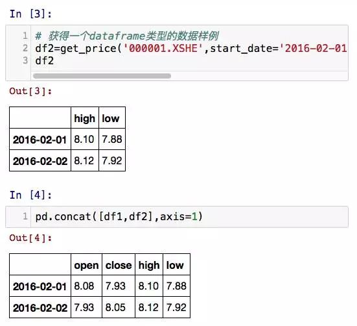Screen dimensions: 357x326
Task: Click the 'low' header in Out[4] table
Action: tap(177, 265)
